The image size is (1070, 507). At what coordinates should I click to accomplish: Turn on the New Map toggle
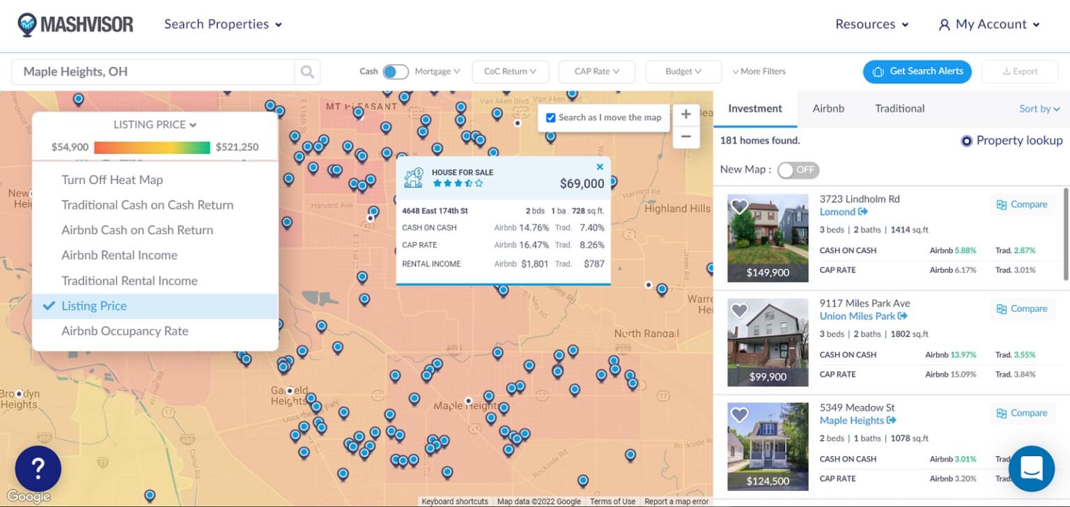[x=798, y=170]
